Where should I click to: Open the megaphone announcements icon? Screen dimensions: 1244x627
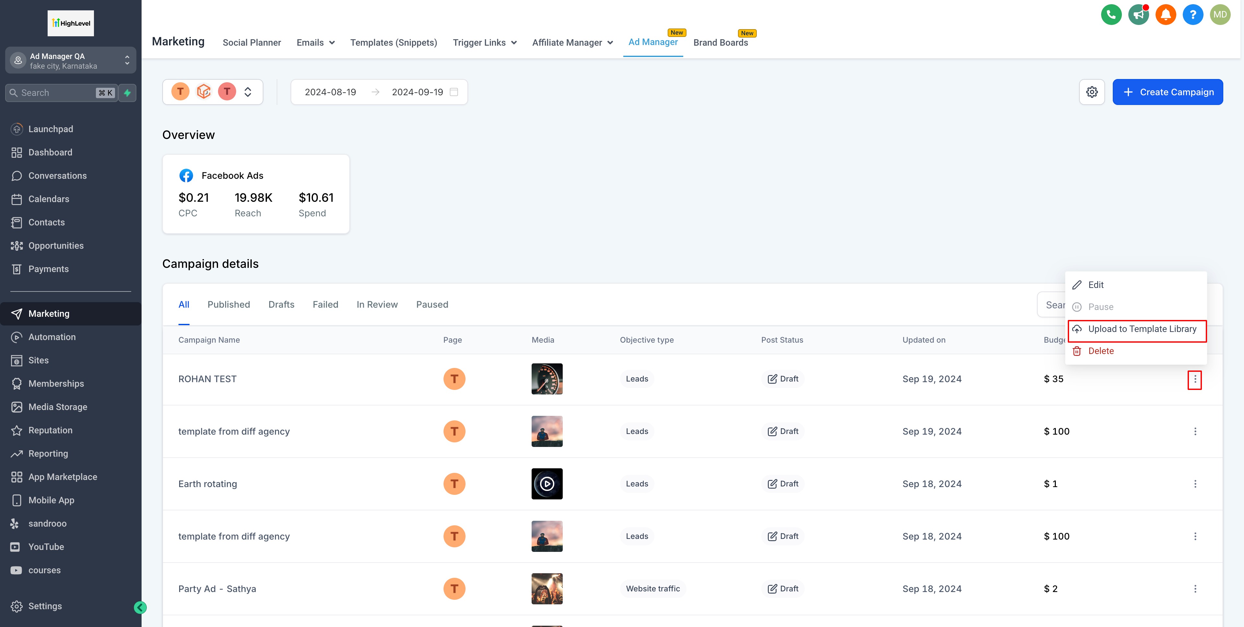pyautogui.click(x=1138, y=15)
